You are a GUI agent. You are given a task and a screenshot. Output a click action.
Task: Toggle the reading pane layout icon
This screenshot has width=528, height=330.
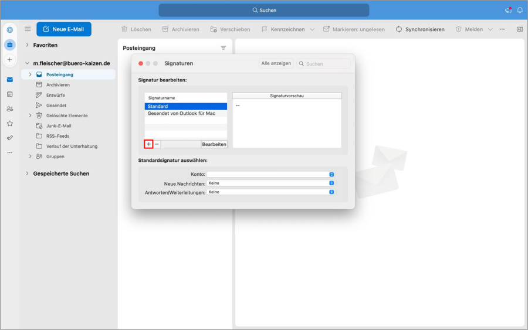pos(520,29)
